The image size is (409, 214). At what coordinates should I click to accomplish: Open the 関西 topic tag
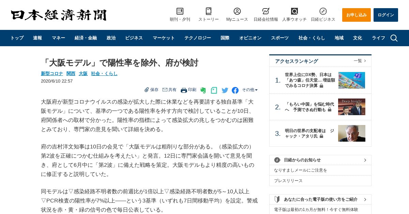coord(71,73)
